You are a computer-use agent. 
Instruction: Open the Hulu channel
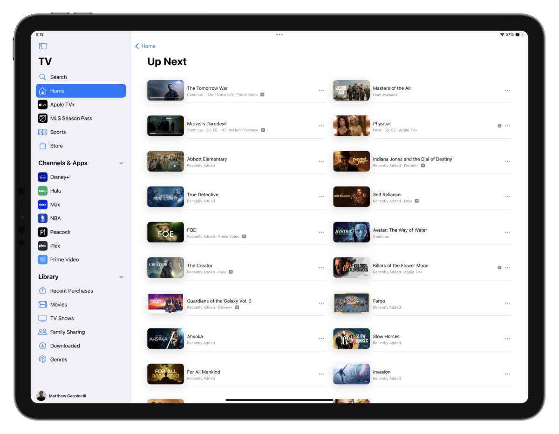click(x=55, y=191)
